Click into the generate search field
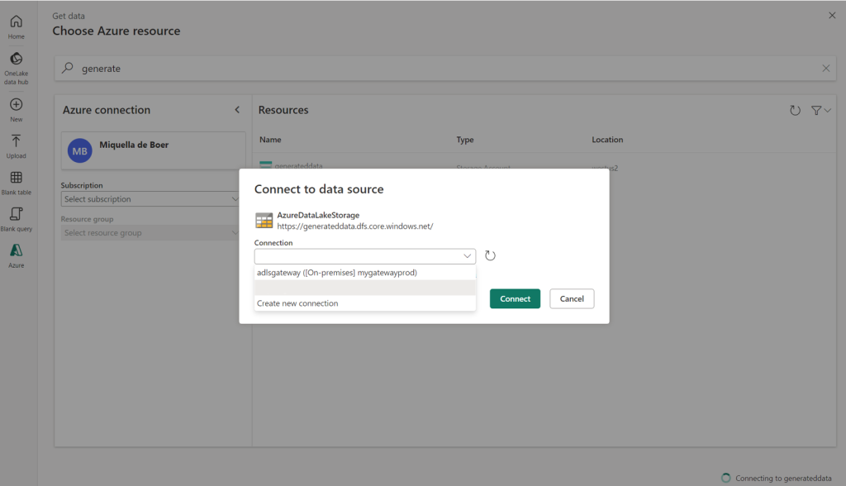846x486 pixels. pyautogui.click(x=445, y=69)
